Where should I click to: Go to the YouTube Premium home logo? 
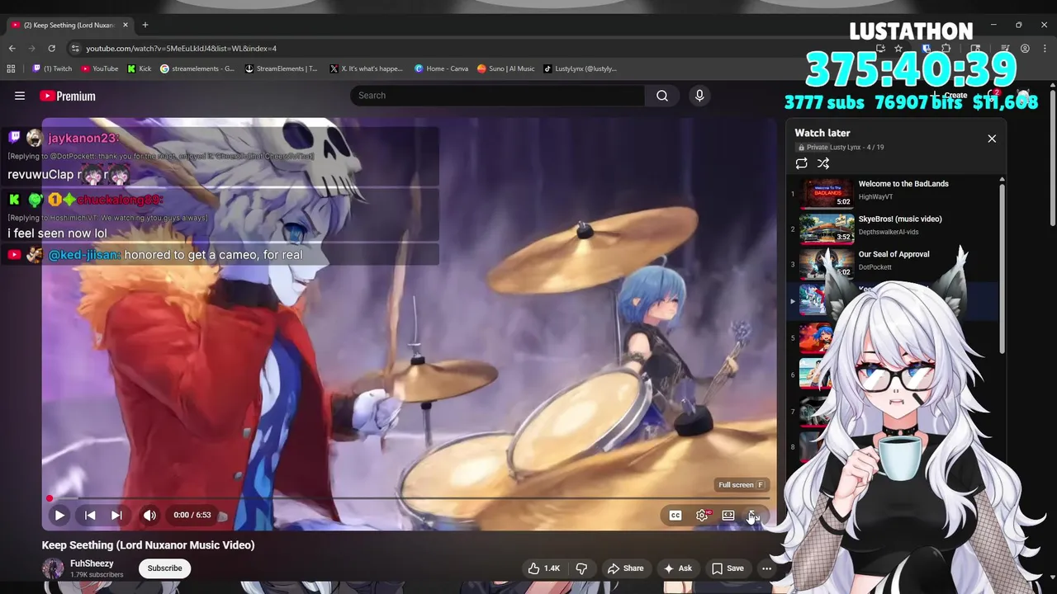pos(68,96)
